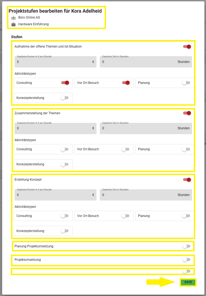Enable Planung activity under 'Erstellung Konzept'

point(186,216)
